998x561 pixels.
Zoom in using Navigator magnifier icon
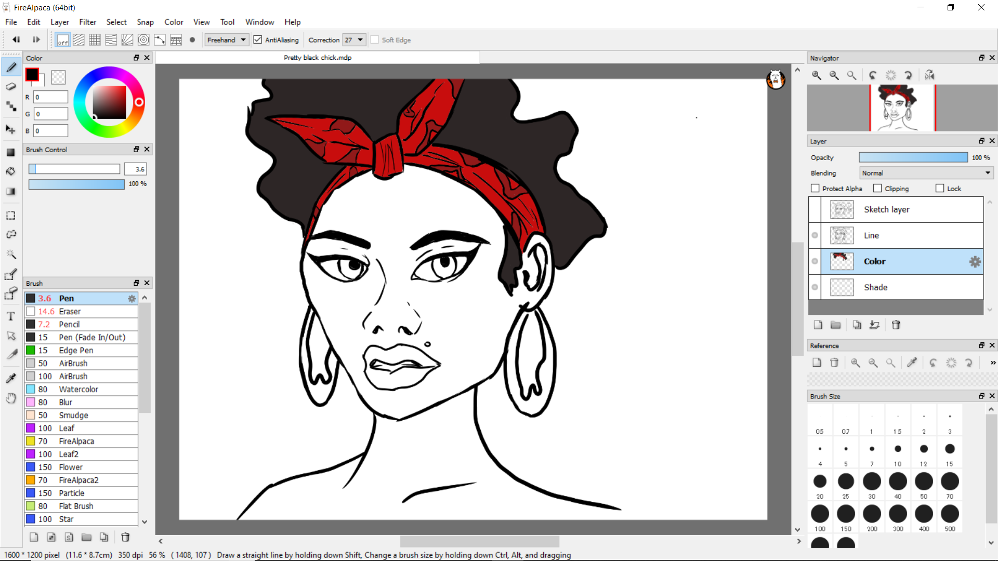pos(817,75)
